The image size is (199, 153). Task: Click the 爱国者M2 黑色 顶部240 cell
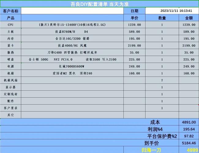click(x=72, y=73)
